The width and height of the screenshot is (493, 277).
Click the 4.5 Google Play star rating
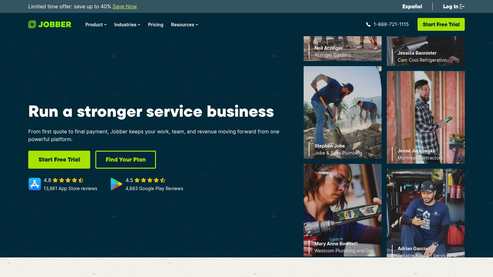point(145,180)
